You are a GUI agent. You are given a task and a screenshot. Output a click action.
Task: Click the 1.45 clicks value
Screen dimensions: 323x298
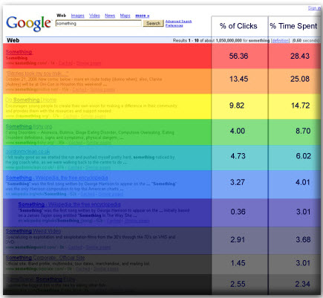pyautogui.click(x=238, y=263)
